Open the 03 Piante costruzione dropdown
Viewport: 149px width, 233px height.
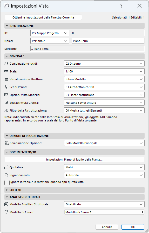[x=104, y=95]
